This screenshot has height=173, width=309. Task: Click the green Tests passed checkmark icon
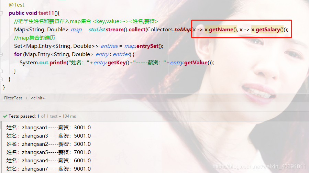click(5, 116)
